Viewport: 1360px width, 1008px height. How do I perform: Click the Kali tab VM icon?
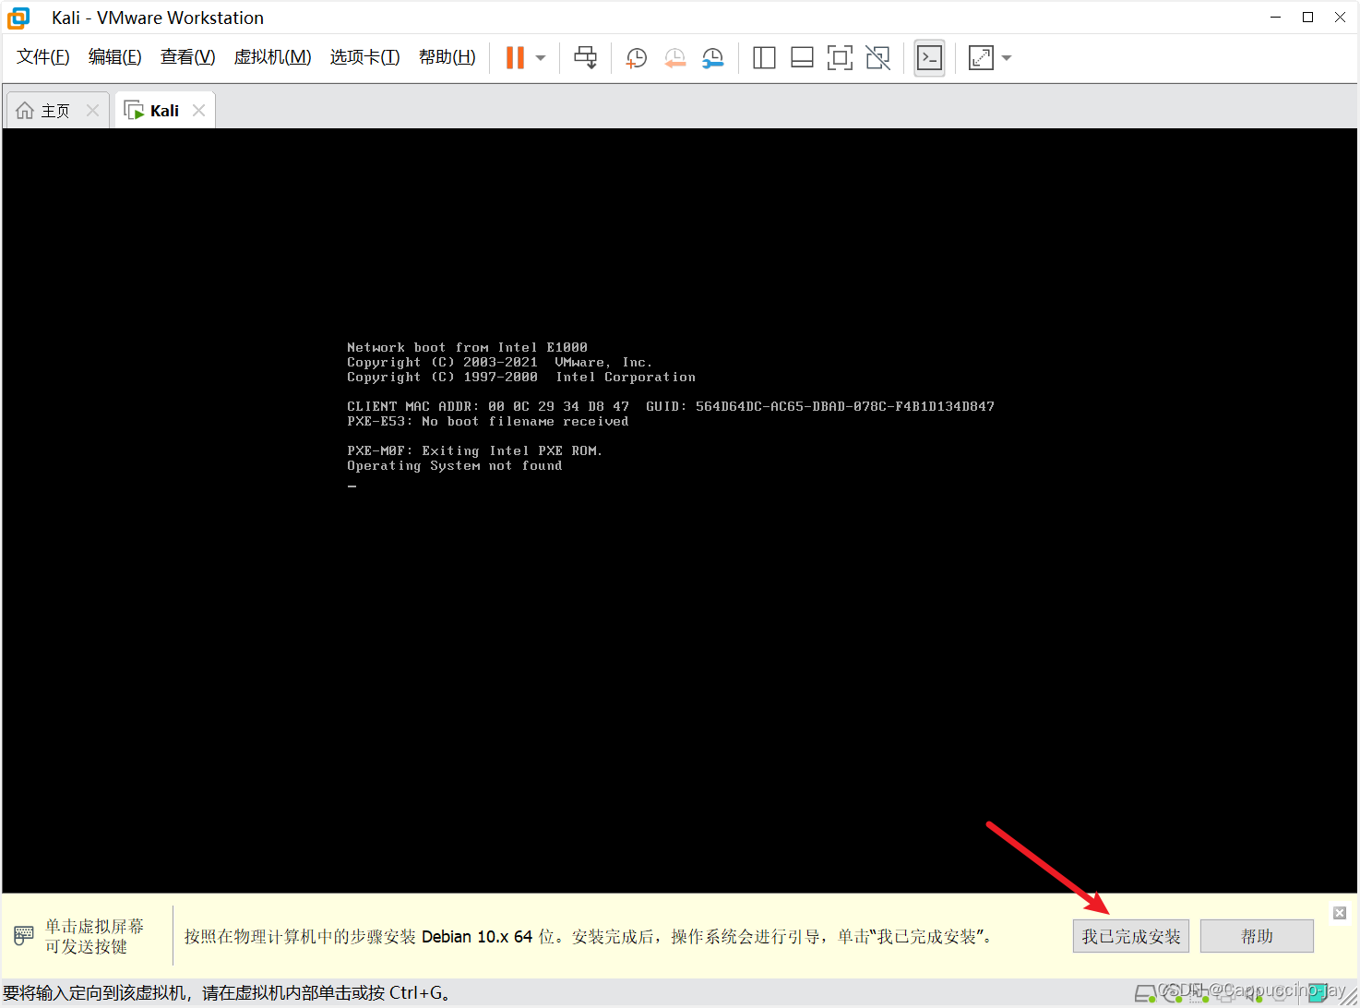(134, 111)
